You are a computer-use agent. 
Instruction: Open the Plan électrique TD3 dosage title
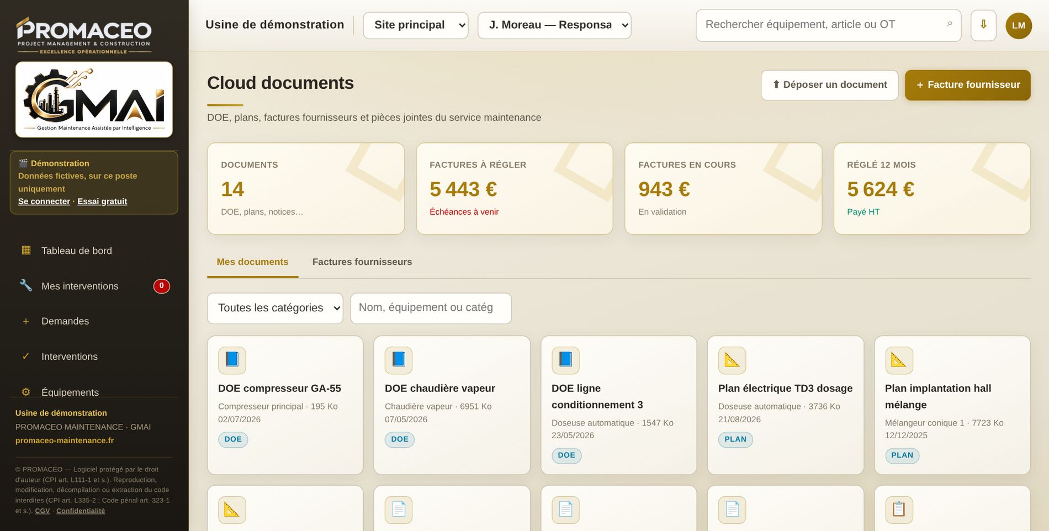pyautogui.click(x=785, y=389)
